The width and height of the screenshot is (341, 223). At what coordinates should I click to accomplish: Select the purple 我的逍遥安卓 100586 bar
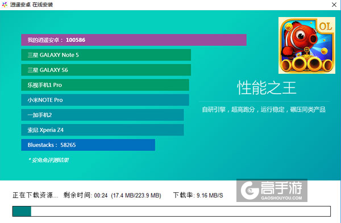(134, 40)
